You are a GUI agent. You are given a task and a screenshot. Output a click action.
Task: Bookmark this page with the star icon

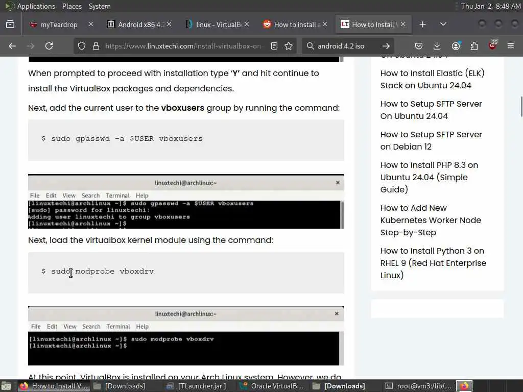(289, 46)
